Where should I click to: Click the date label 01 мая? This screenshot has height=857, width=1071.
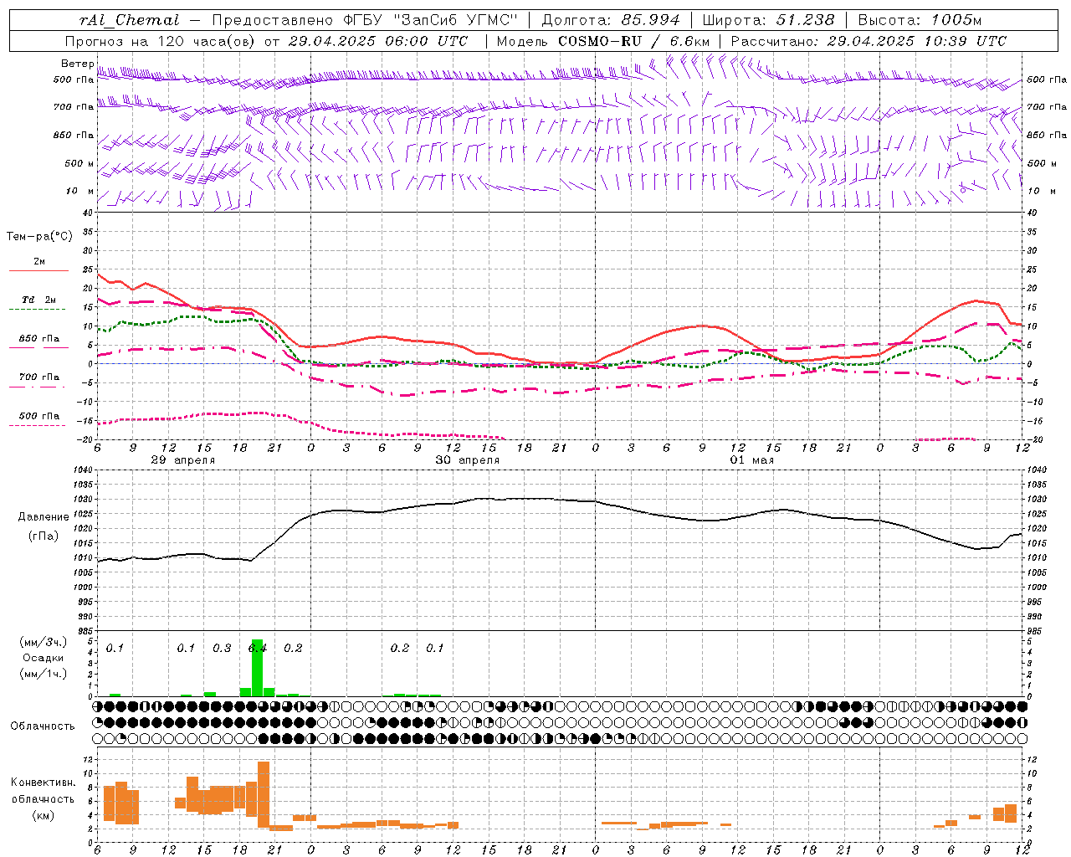pos(751,460)
